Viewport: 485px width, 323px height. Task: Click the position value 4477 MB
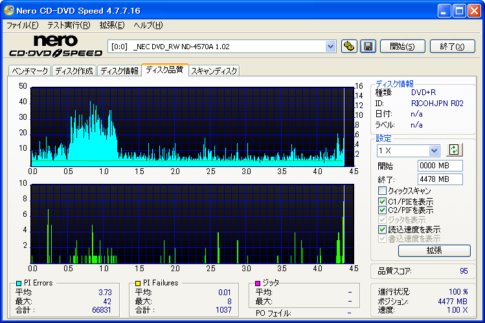(x=453, y=302)
